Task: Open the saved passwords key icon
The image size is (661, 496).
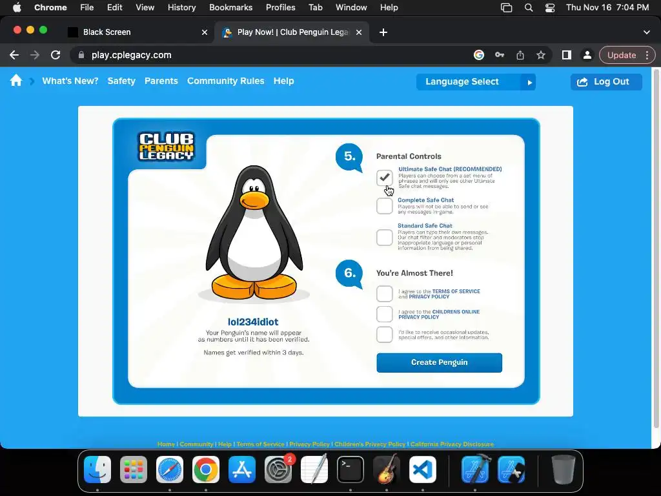Action: click(500, 56)
